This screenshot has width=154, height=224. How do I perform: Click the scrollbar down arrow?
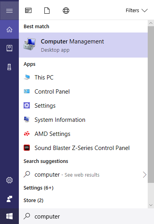point(151,205)
